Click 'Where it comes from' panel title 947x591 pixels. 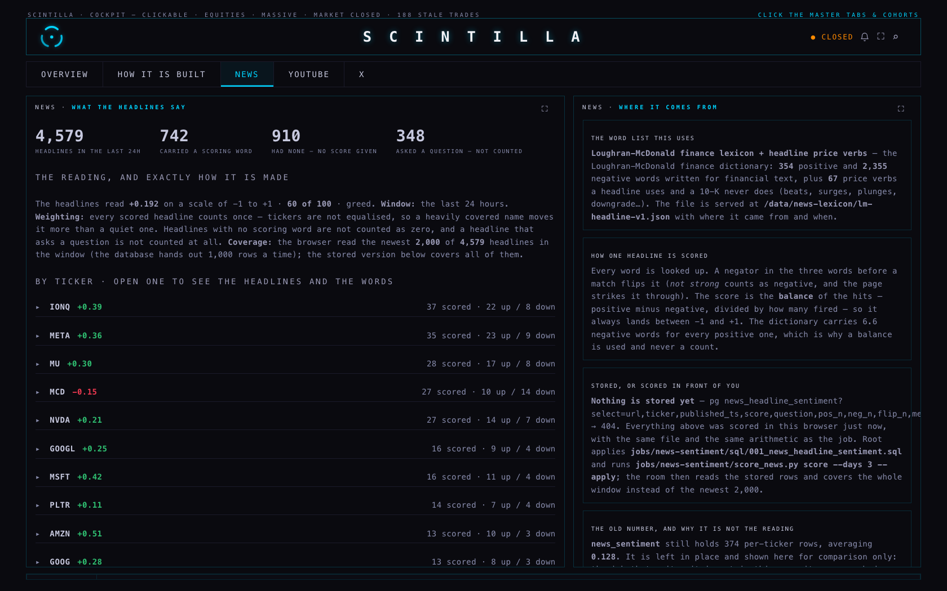(668, 107)
